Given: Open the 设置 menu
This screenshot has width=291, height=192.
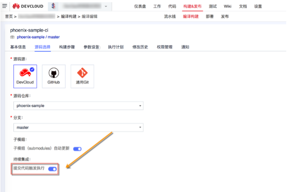Looking at the screenshot, I should point(258,6).
